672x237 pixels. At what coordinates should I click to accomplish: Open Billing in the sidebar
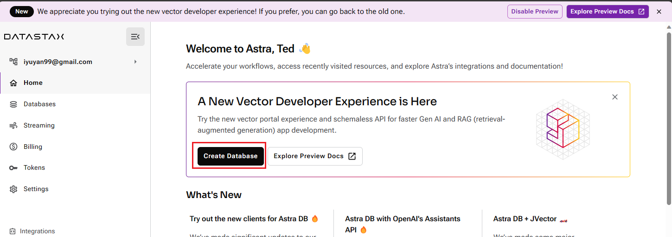(x=75, y=147)
